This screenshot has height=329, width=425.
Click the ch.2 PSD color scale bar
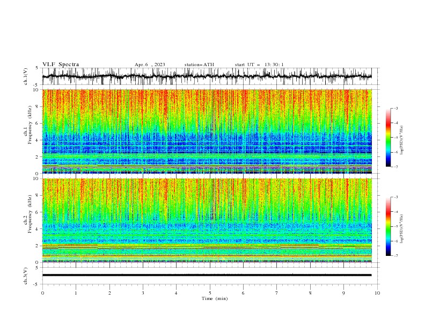pos(389,226)
